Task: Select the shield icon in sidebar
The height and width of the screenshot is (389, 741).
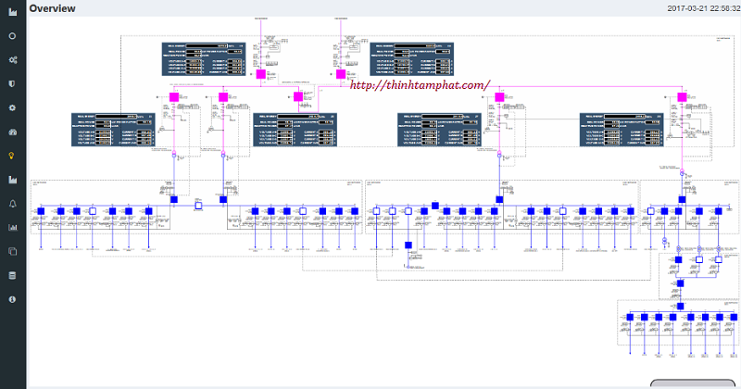Action: click(13, 83)
